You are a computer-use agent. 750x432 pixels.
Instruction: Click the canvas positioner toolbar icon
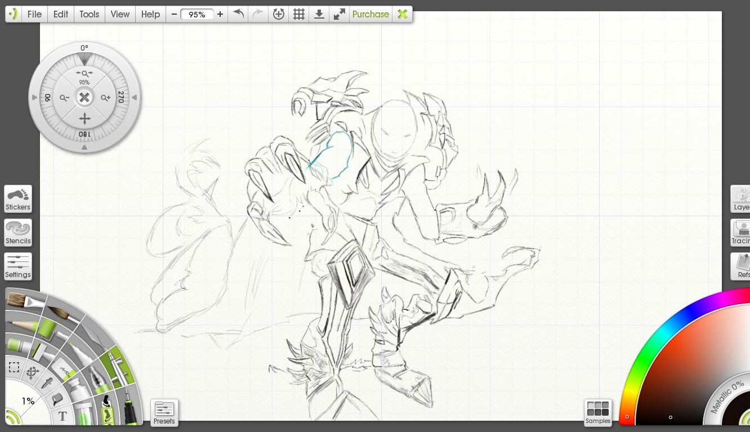tap(278, 14)
